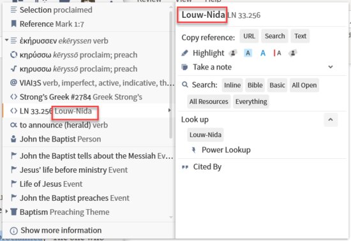Select Strong's Greek #2784 entry

click(x=89, y=97)
